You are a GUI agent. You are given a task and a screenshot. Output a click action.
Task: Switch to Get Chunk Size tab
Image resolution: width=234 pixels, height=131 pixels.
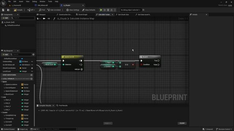[x=123, y=15]
